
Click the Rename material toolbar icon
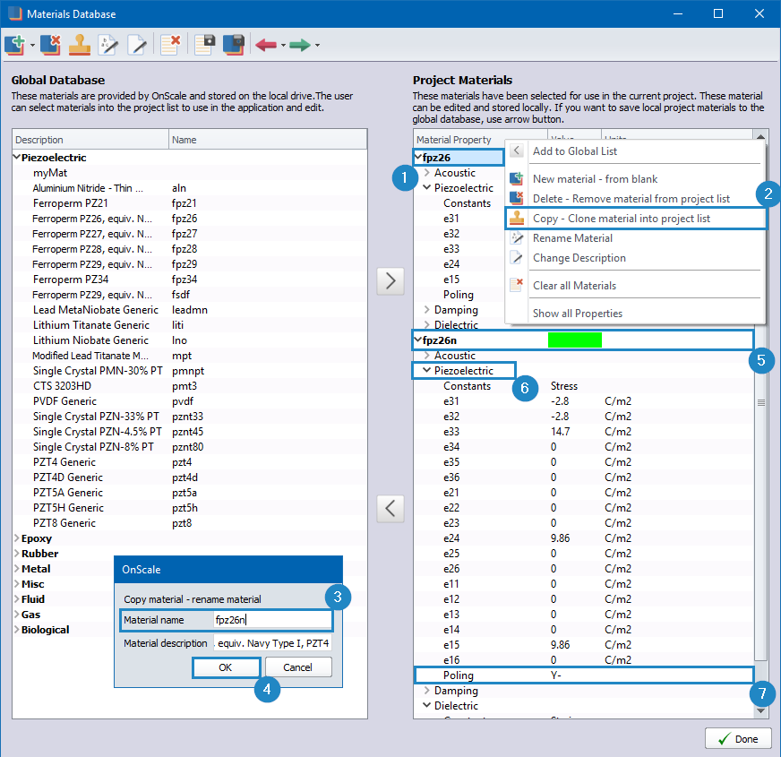[x=108, y=45]
